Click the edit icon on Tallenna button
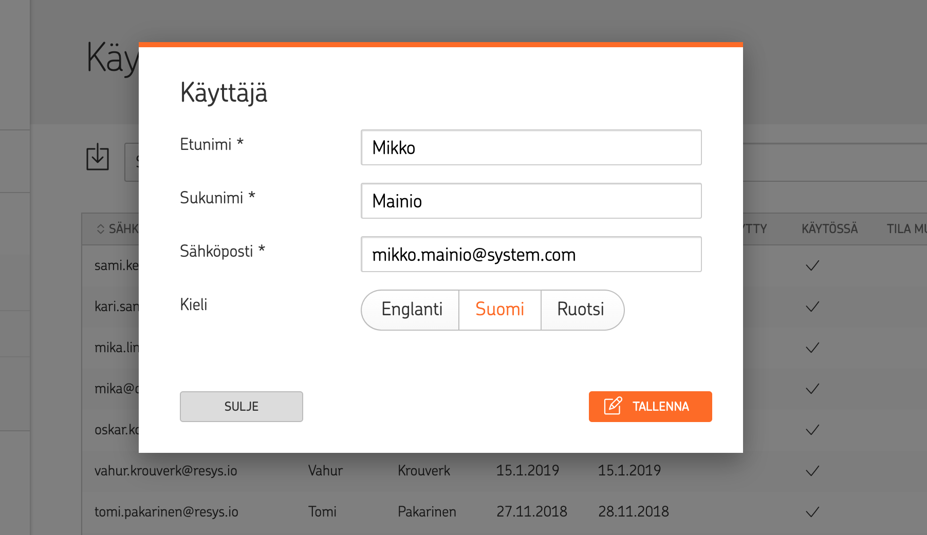The height and width of the screenshot is (535, 927). [613, 406]
